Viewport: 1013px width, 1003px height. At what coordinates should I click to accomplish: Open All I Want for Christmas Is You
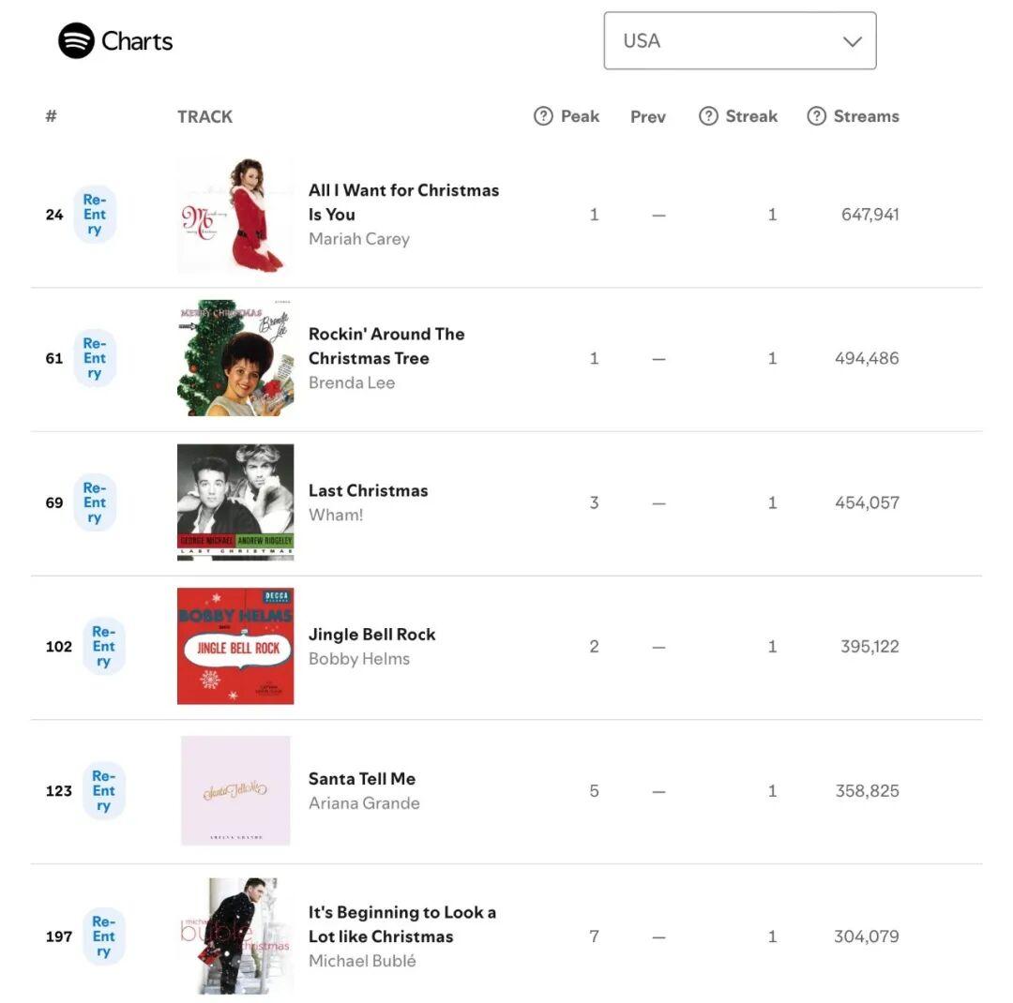(x=403, y=202)
